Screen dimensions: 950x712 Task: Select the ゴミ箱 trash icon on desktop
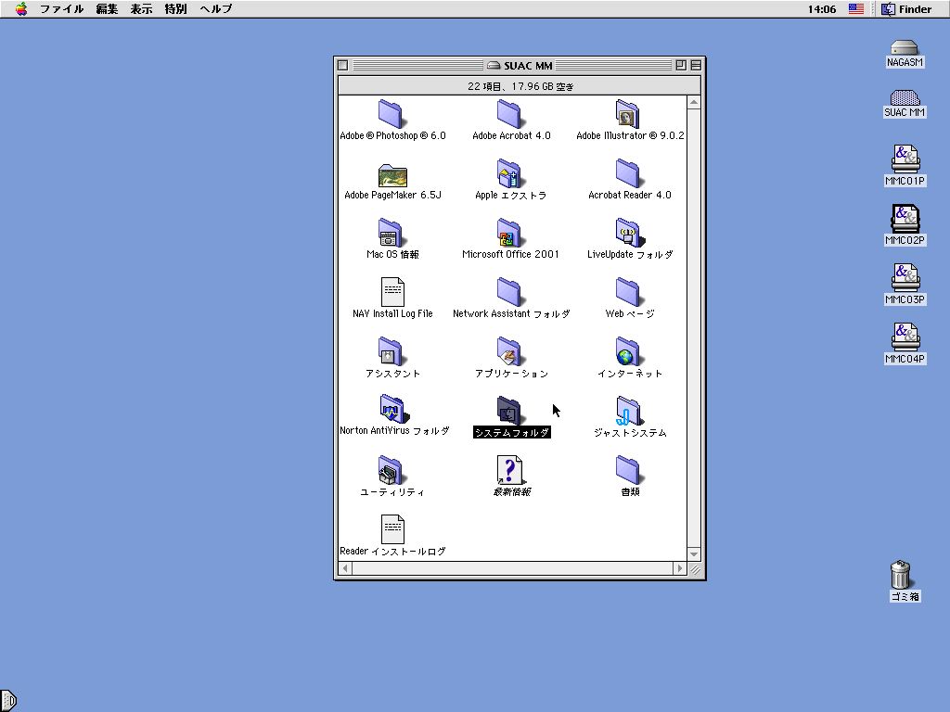[x=900, y=575]
